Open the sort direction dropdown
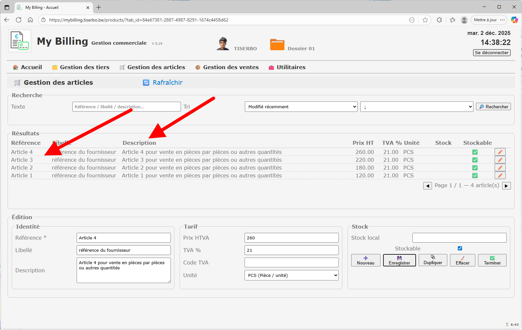Image resolution: width=522 pixels, height=330 pixels. pos(416,107)
